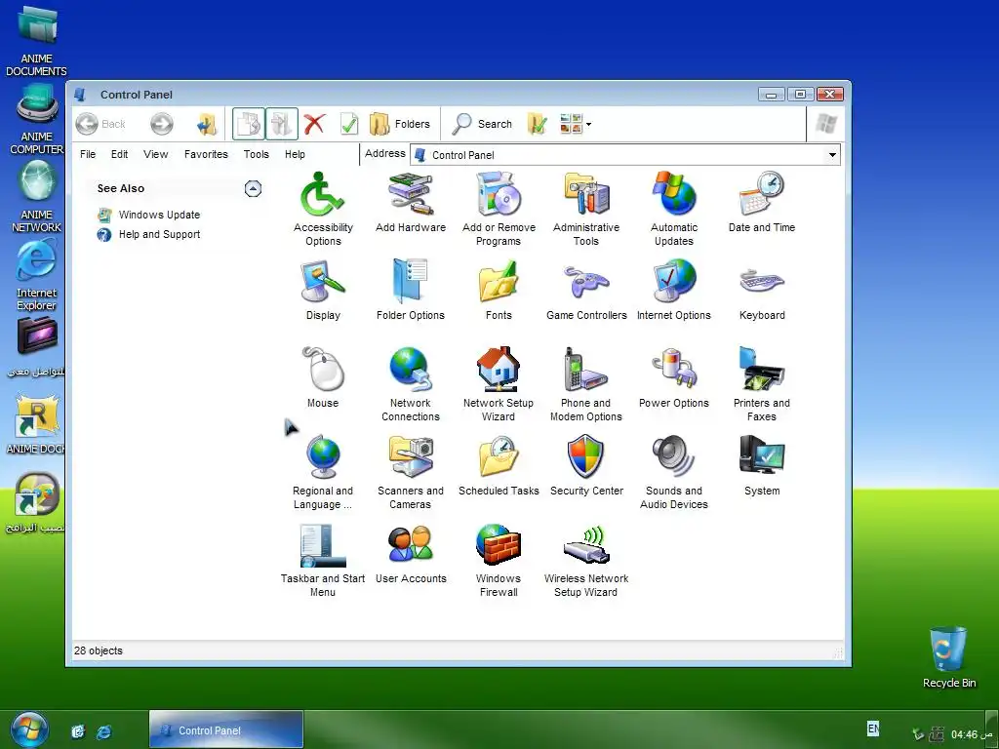Open the Edit menu

pos(119,154)
